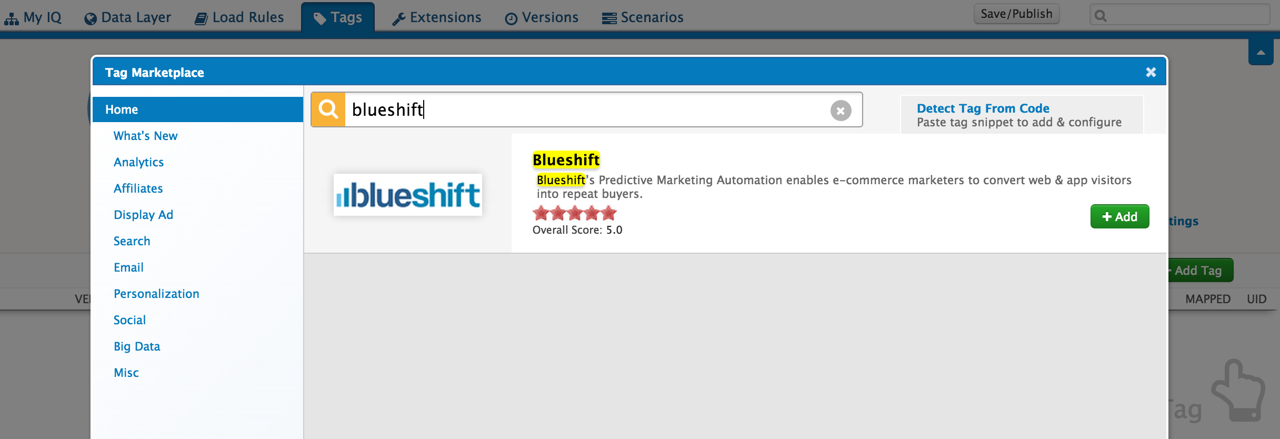Add the Blueshift tag
The height and width of the screenshot is (439, 1280).
coord(1119,216)
